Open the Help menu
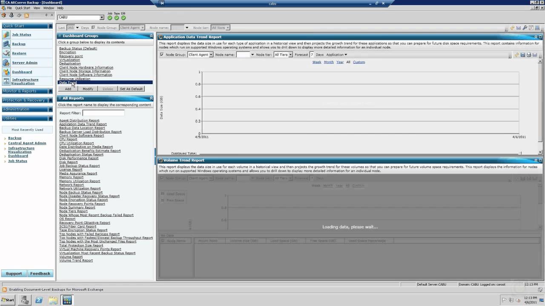The width and height of the screenshot is (545, 306). click(x=60, y=8)
